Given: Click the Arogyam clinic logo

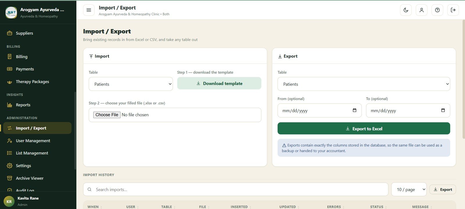Looking at the screenshot, I should (11, 12).
